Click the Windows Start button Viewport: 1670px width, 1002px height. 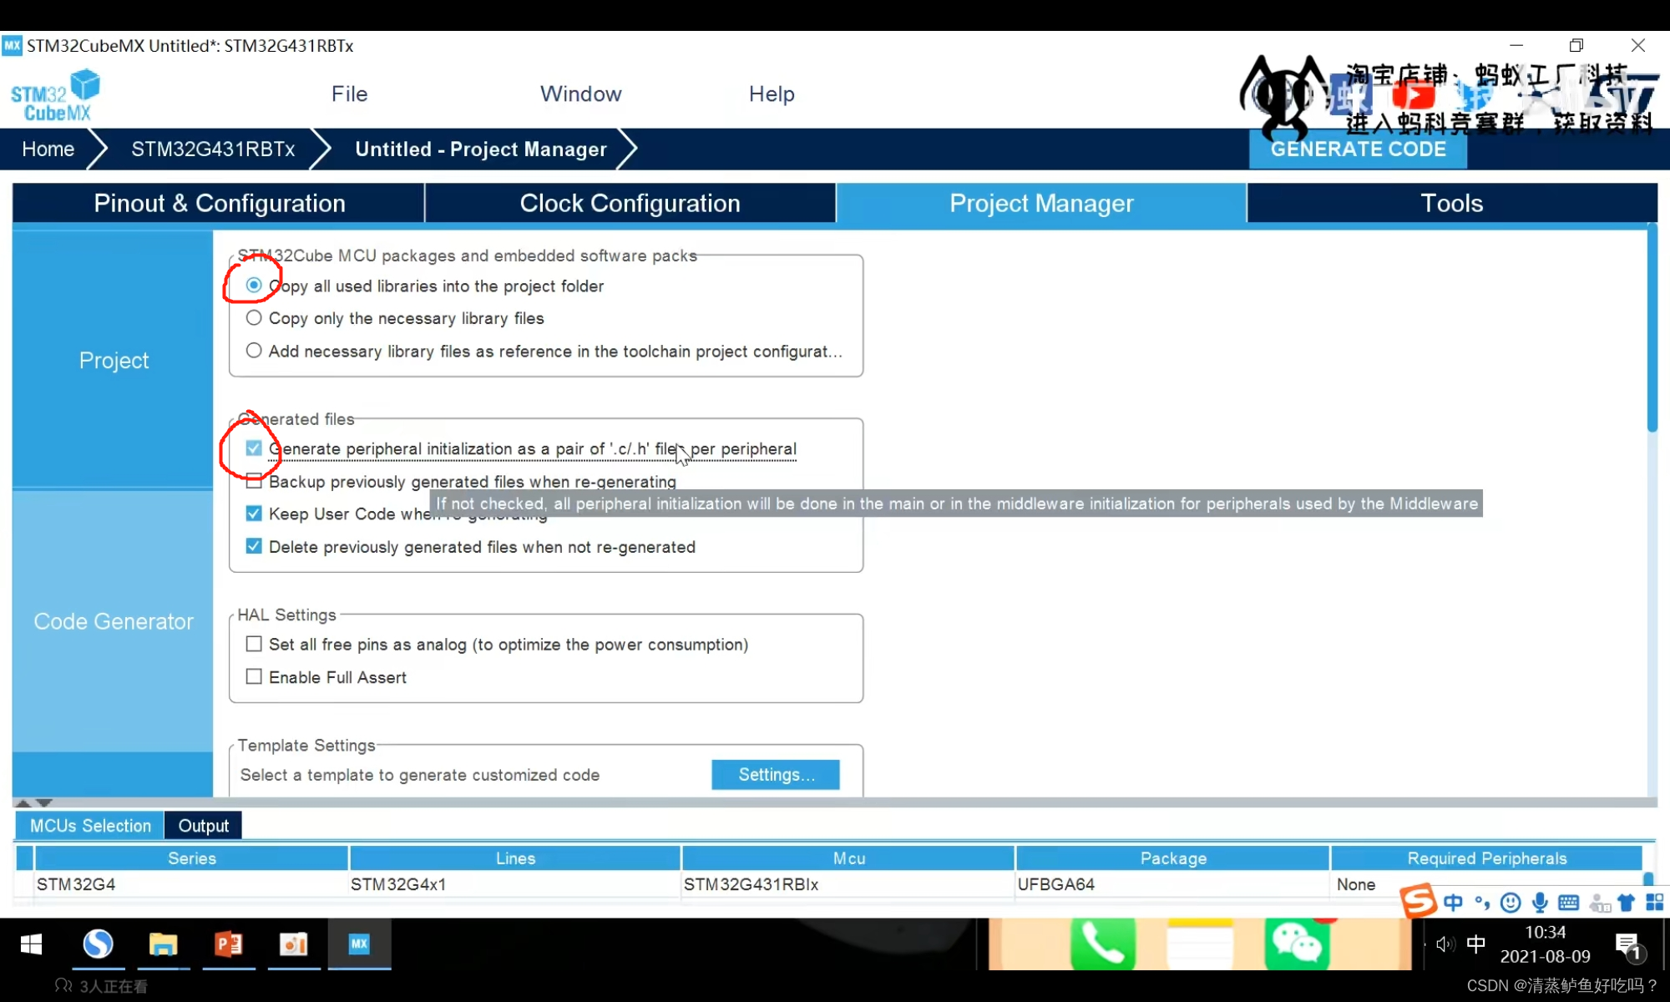coord(31,944)
